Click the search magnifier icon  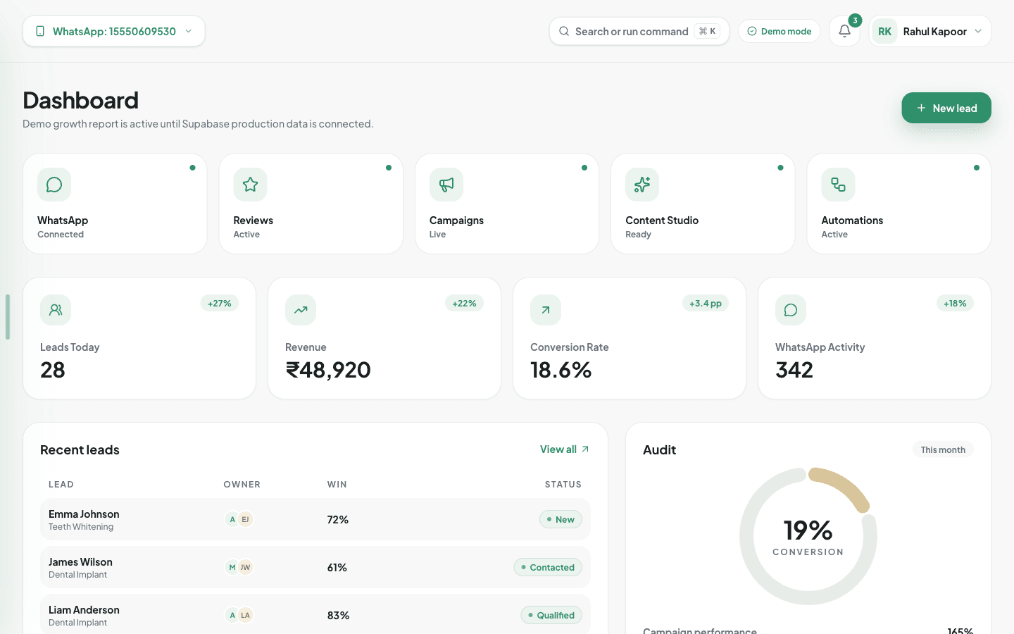[x=564, y=31]
